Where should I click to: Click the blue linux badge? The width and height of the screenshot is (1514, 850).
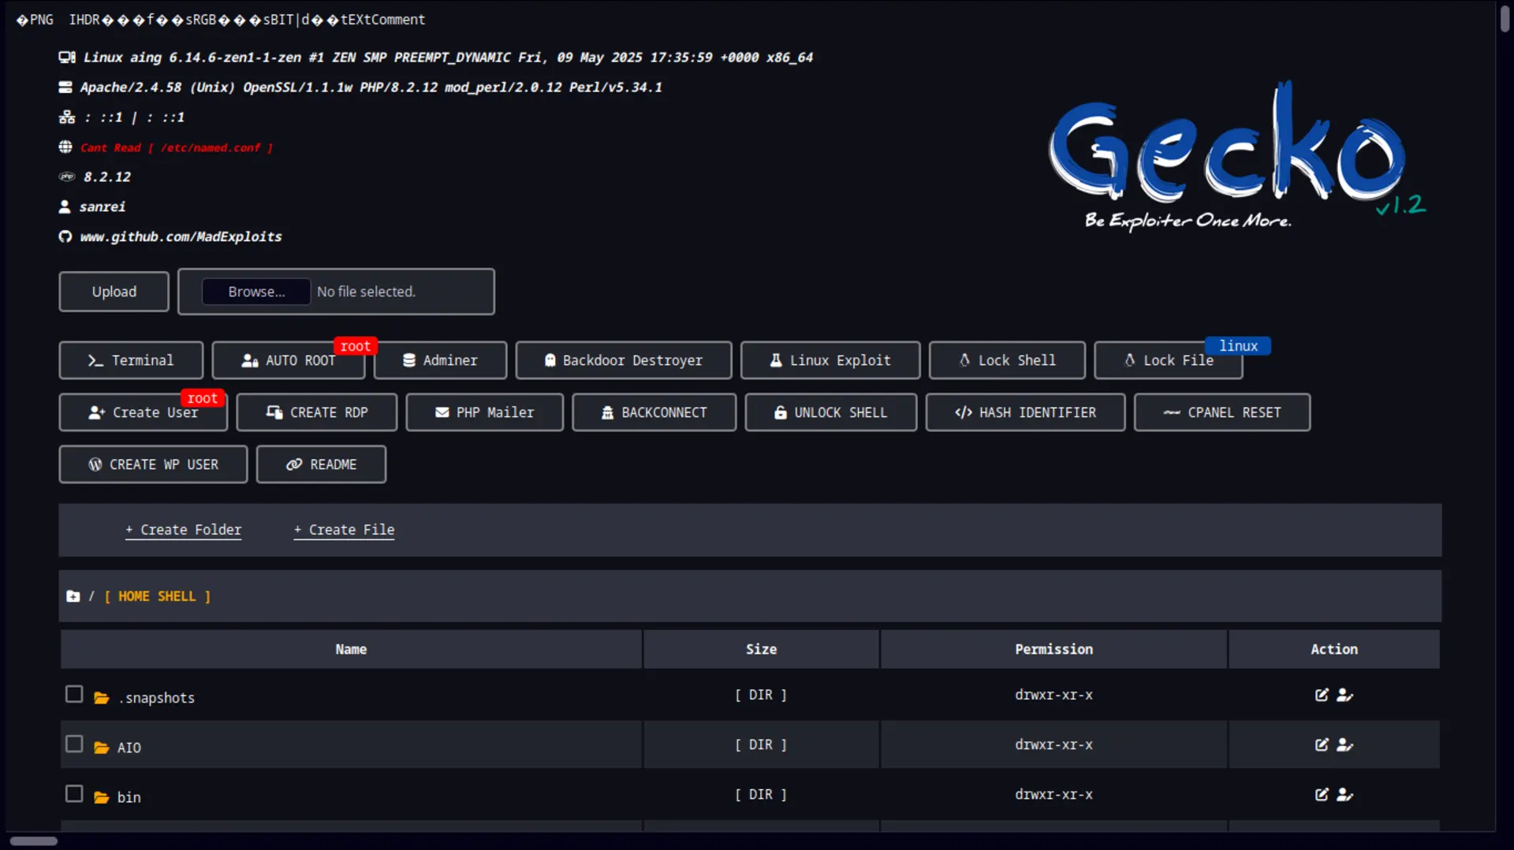[1238, 346]
